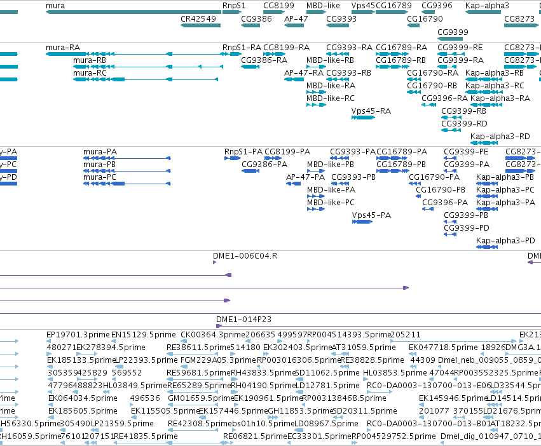The height and width of the screenshot is (446, 541).
Task: Select transcript mura-RB
Action: tap(148, 67)
